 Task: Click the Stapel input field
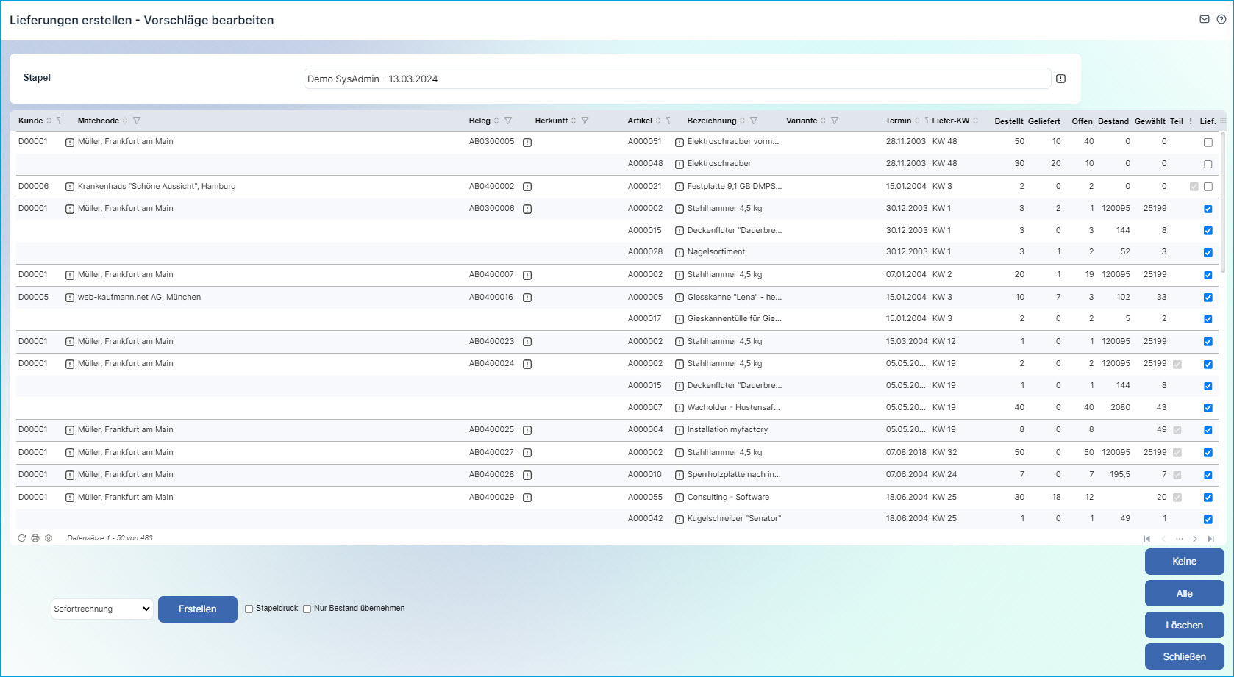coord(677,79)
